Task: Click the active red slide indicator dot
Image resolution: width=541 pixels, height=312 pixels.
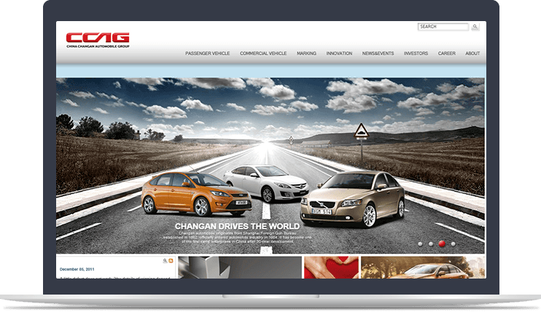Action: coord(442,244)
